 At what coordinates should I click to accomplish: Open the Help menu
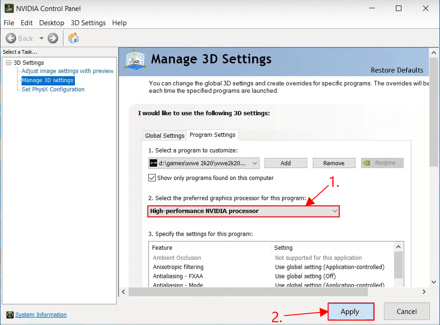tap(119, 22)
